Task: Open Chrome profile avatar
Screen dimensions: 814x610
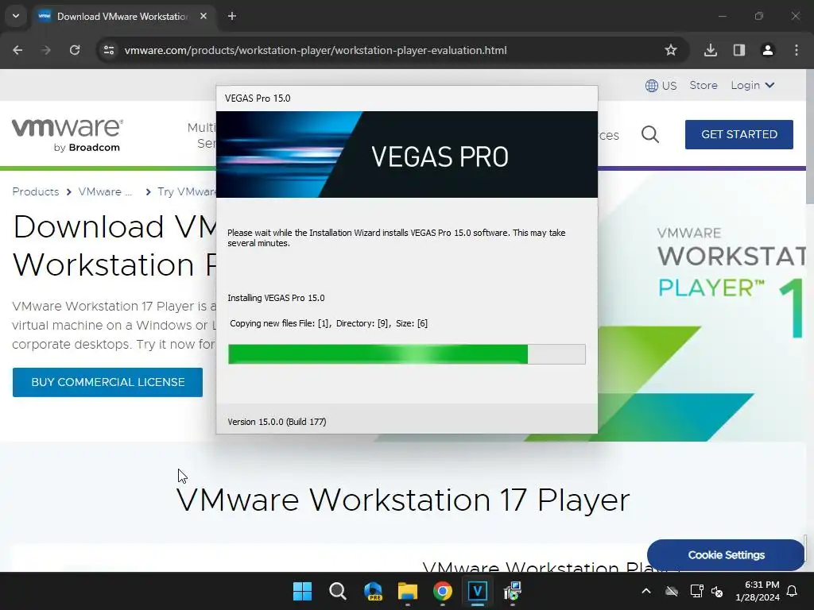Action: tap(768, 50)
